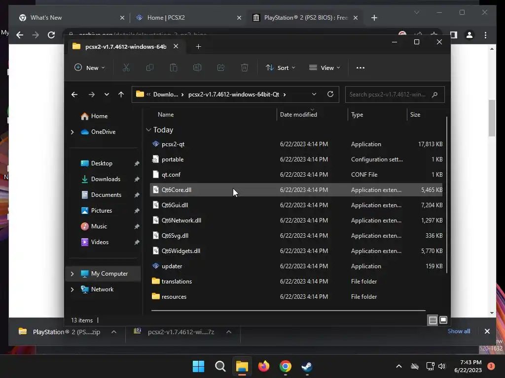Click Downloads breadcrumb in address bar

[x=166, y=94]
